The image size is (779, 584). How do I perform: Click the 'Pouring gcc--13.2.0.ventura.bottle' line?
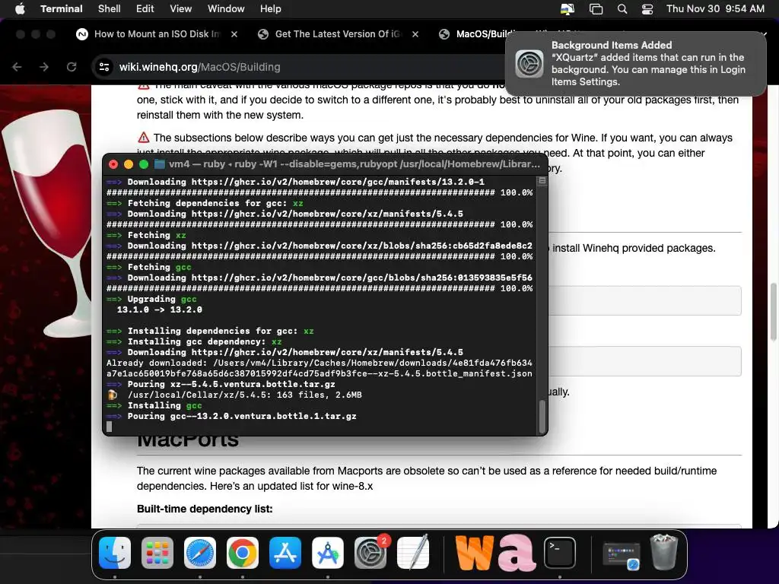click(x=231, y=416)
